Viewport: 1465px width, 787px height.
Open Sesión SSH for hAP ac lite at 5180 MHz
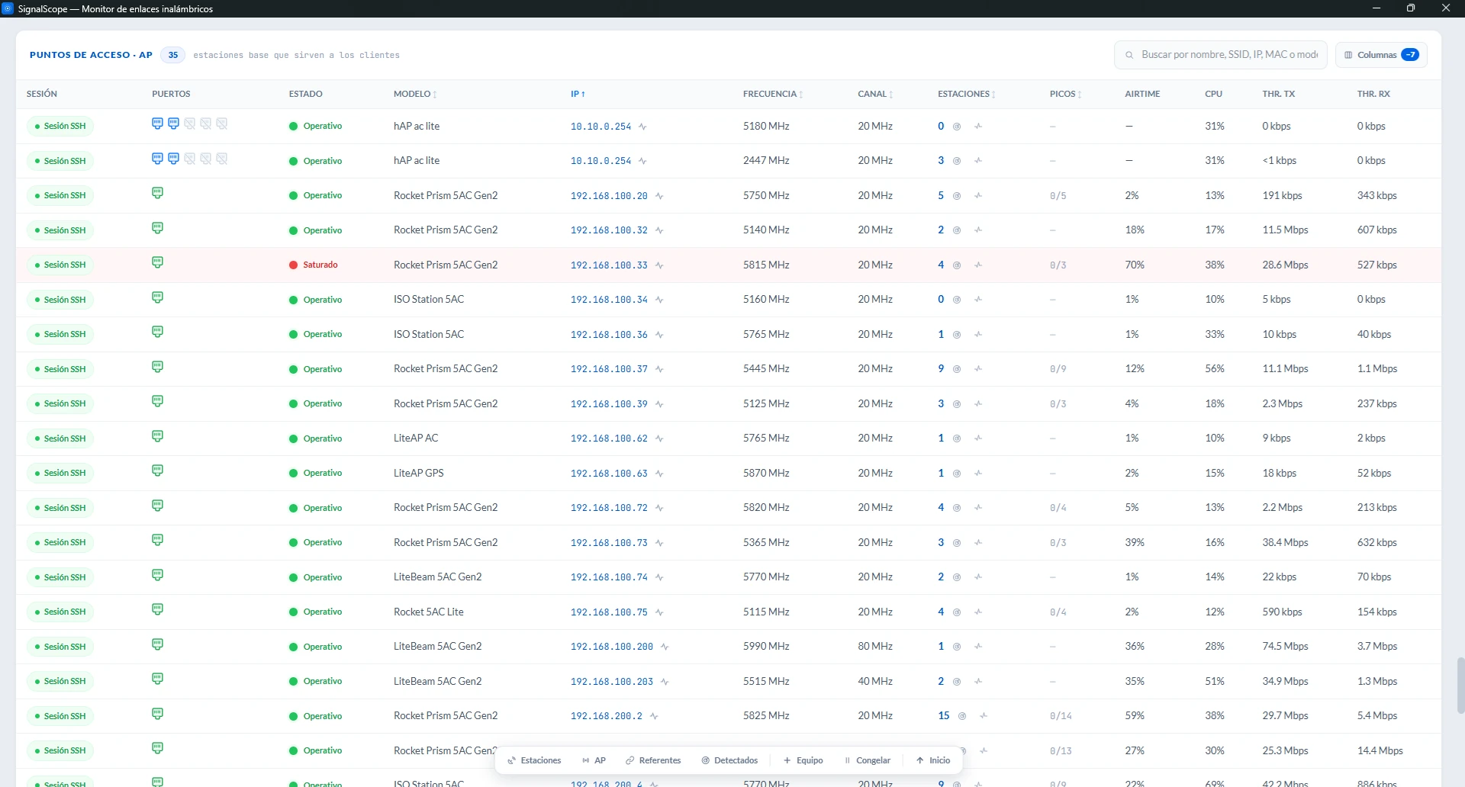pos(60,127)
